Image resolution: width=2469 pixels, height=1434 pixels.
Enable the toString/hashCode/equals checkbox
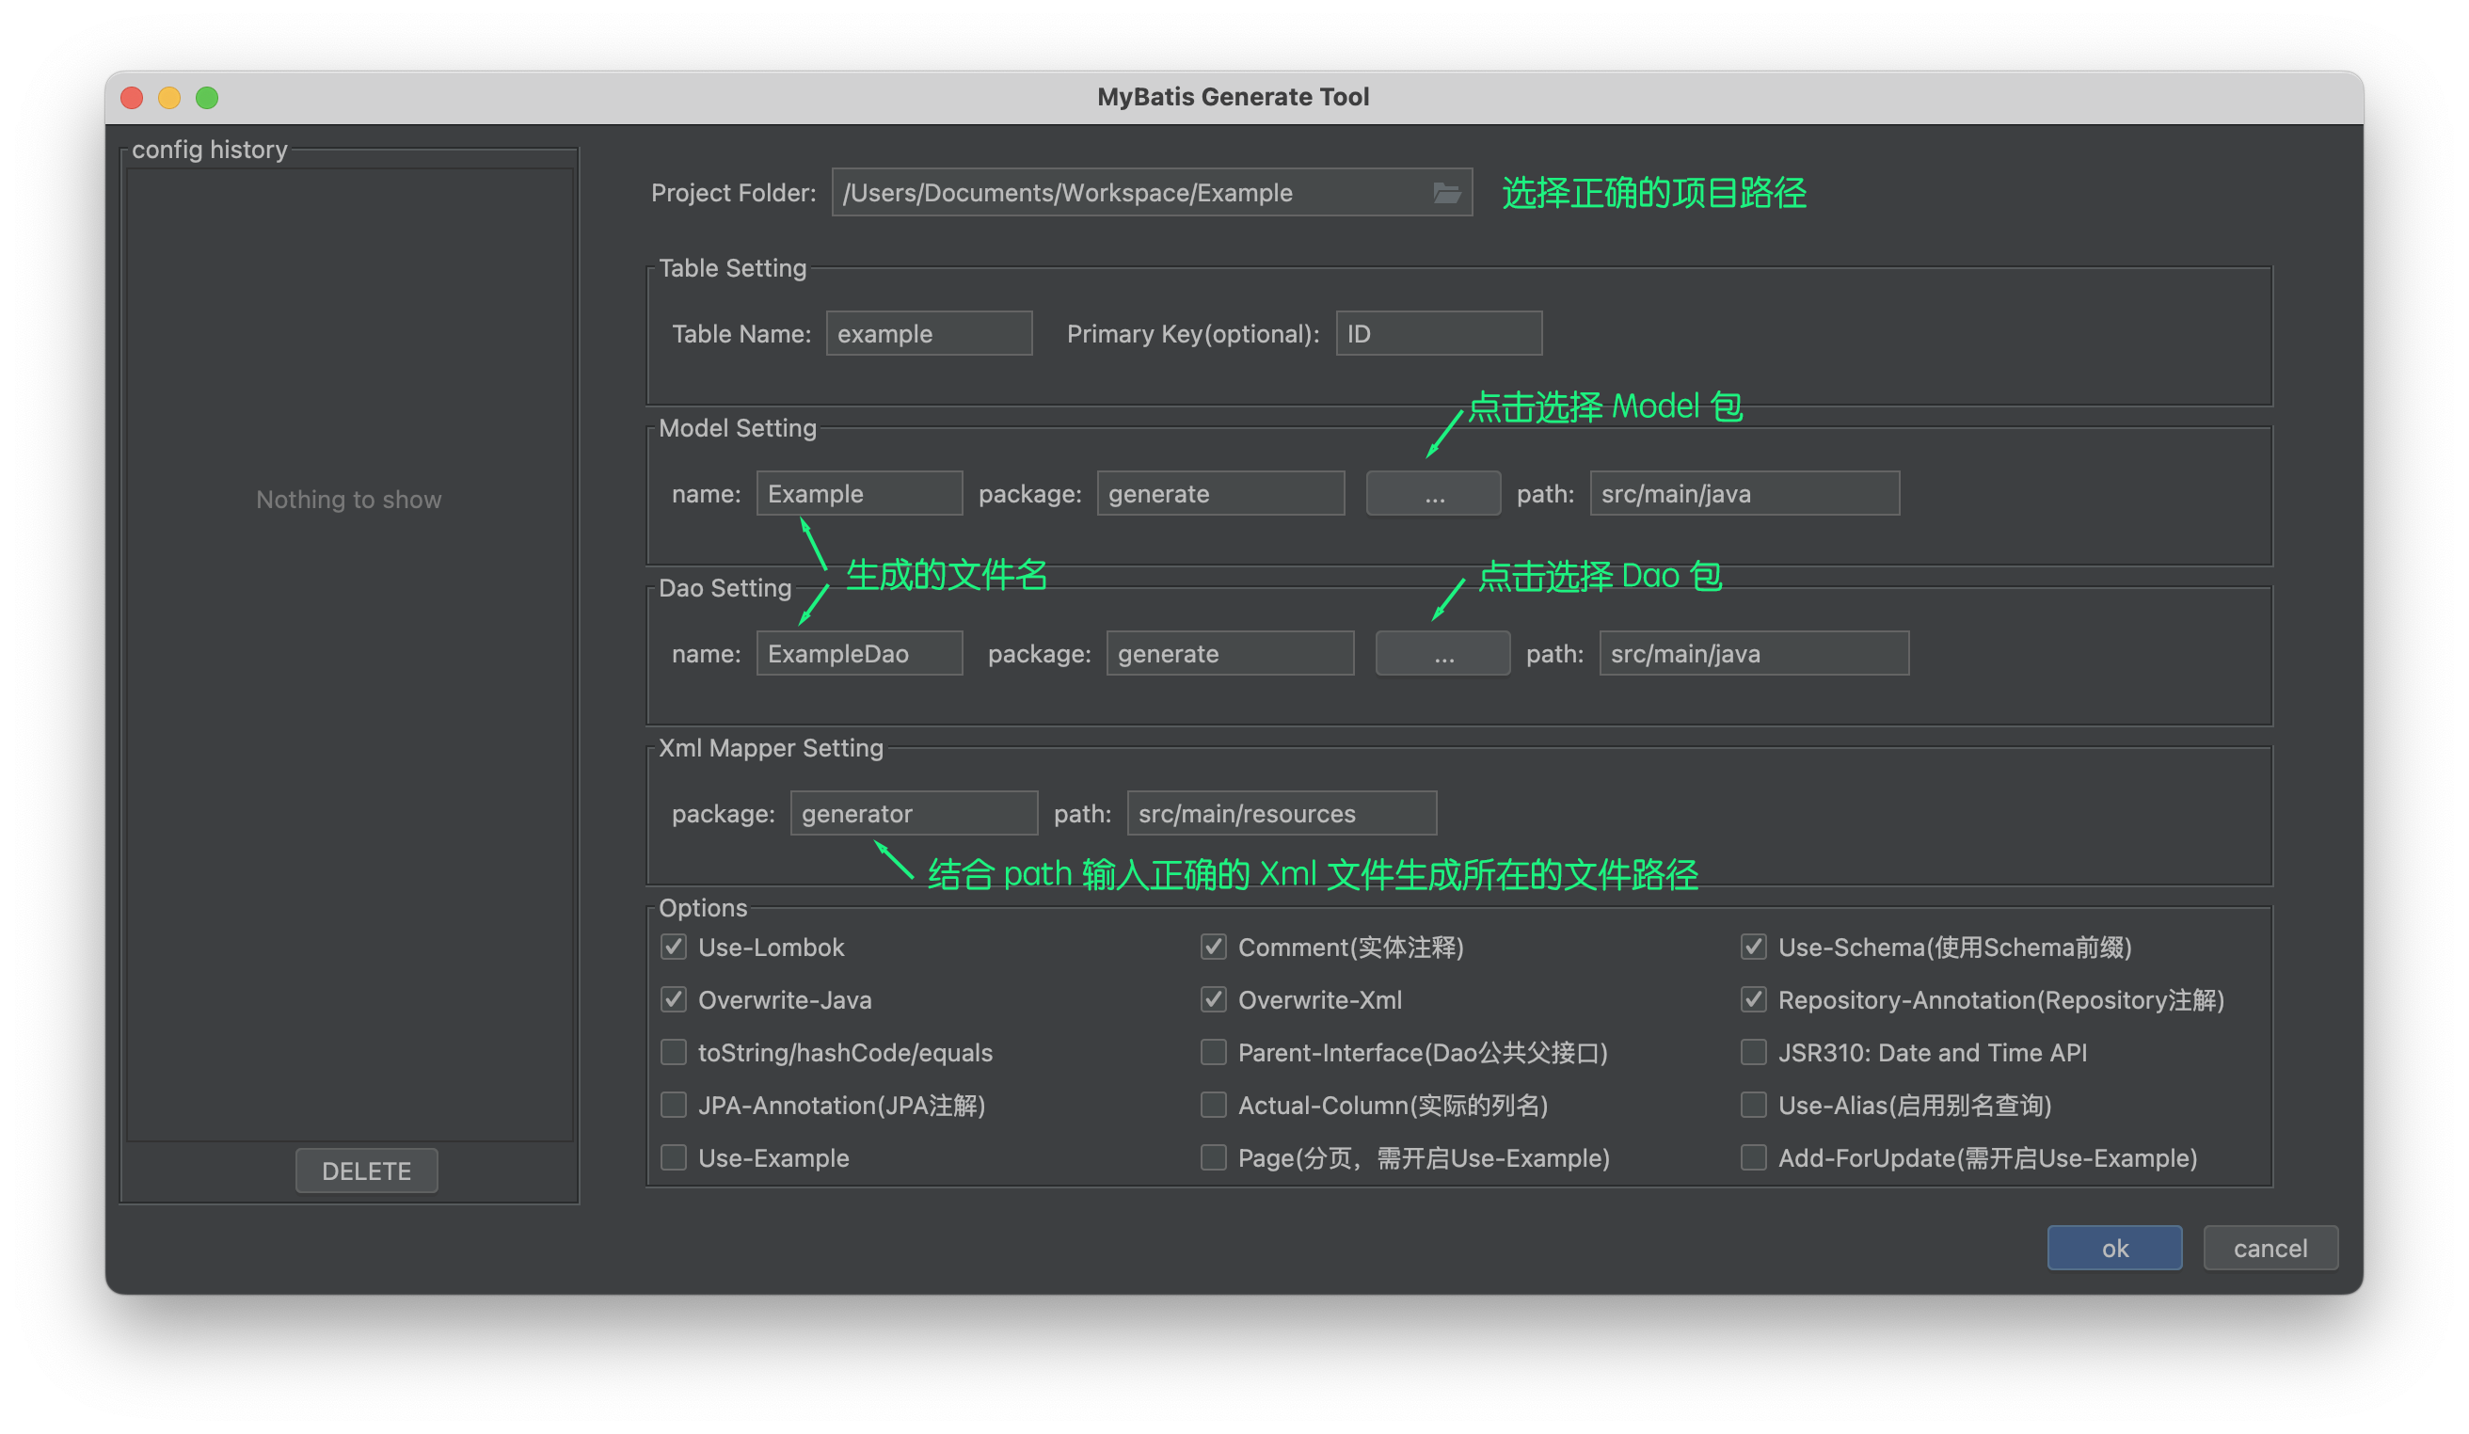coord(673,1052)
